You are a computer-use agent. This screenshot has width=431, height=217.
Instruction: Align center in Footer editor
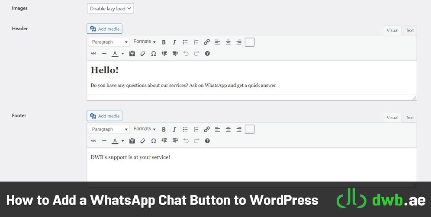228,129
